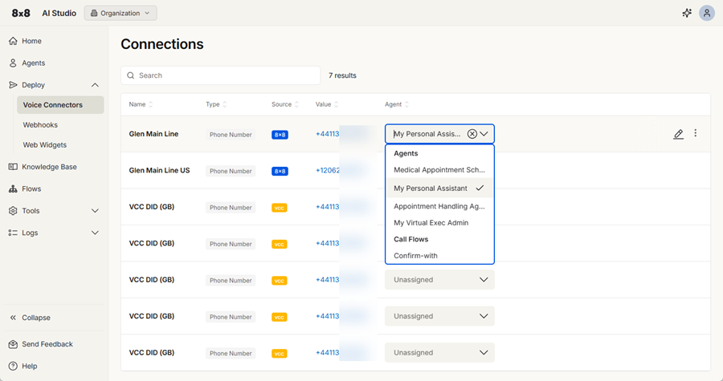Toggle the My Personal Assis... dropdown arrow
The image size is (723, 381).
click(484, 134)
